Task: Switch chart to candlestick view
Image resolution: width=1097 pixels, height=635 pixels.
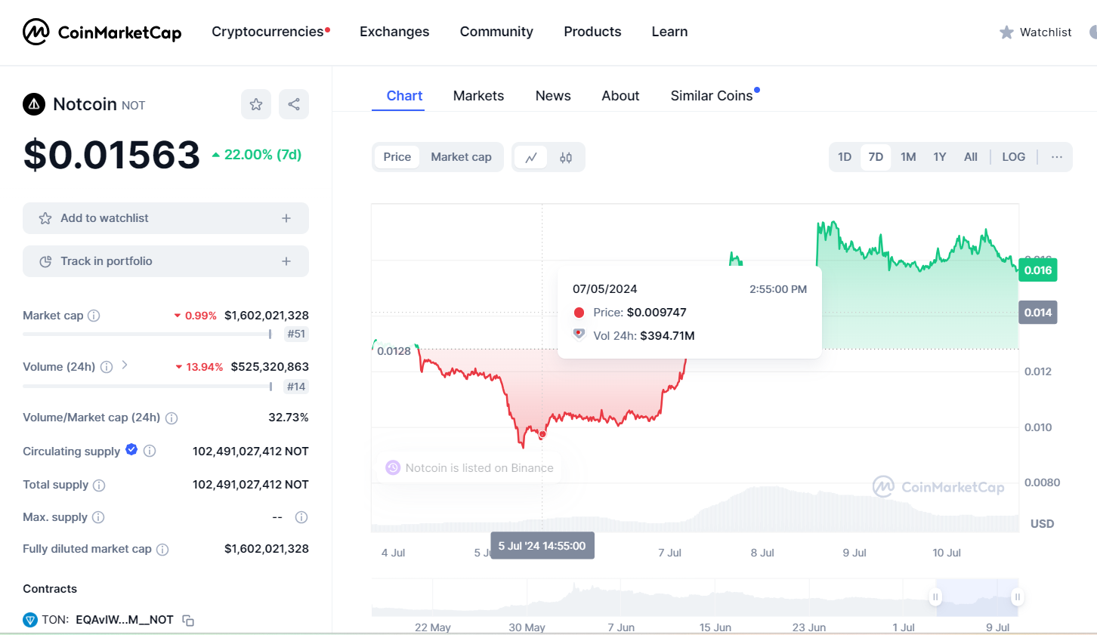Action: click(x=565, y=156)
